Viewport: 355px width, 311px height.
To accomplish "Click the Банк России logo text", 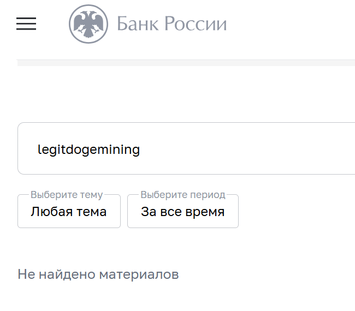I will coord(171,25).
